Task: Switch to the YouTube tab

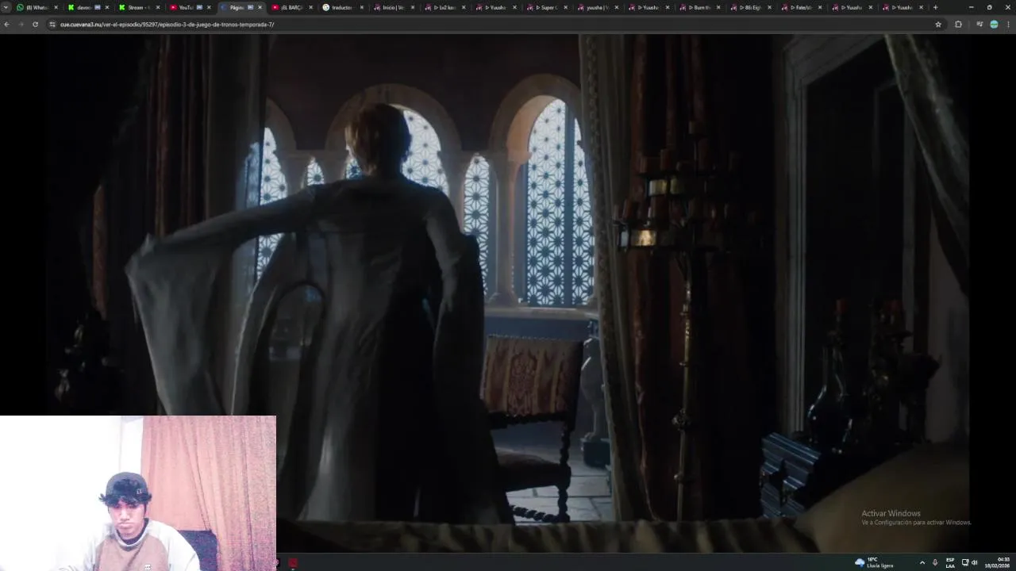Action: coord(189,7)
